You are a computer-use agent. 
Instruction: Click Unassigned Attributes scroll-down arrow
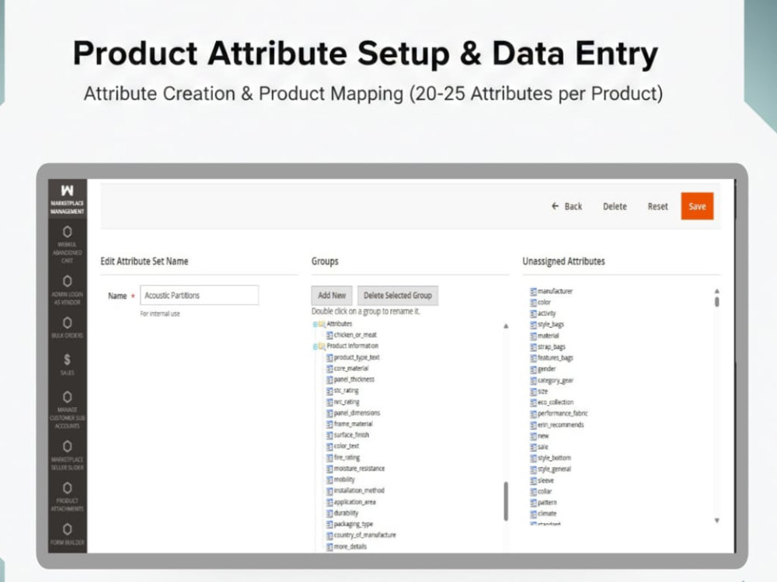pos(716,520)
